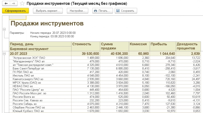This screenshot has height=113, width=203.
Task: Select the Банк Санкт-Петербург ап row
Action: point(105,68)
